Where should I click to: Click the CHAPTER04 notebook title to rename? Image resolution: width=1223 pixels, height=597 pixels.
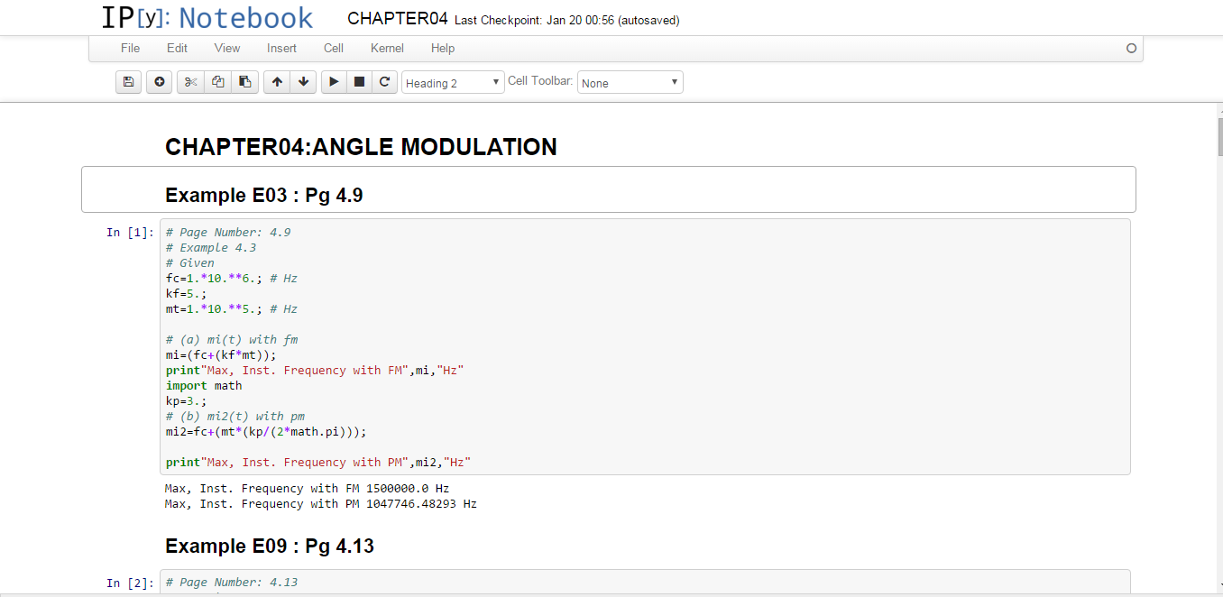[397, 19]
